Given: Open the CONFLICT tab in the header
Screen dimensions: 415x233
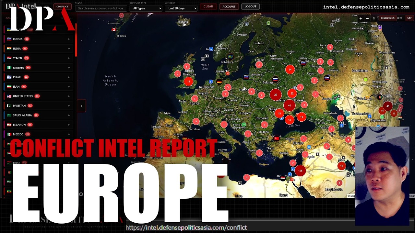Looking at the screenshot, I should click(x=62, y=6).
